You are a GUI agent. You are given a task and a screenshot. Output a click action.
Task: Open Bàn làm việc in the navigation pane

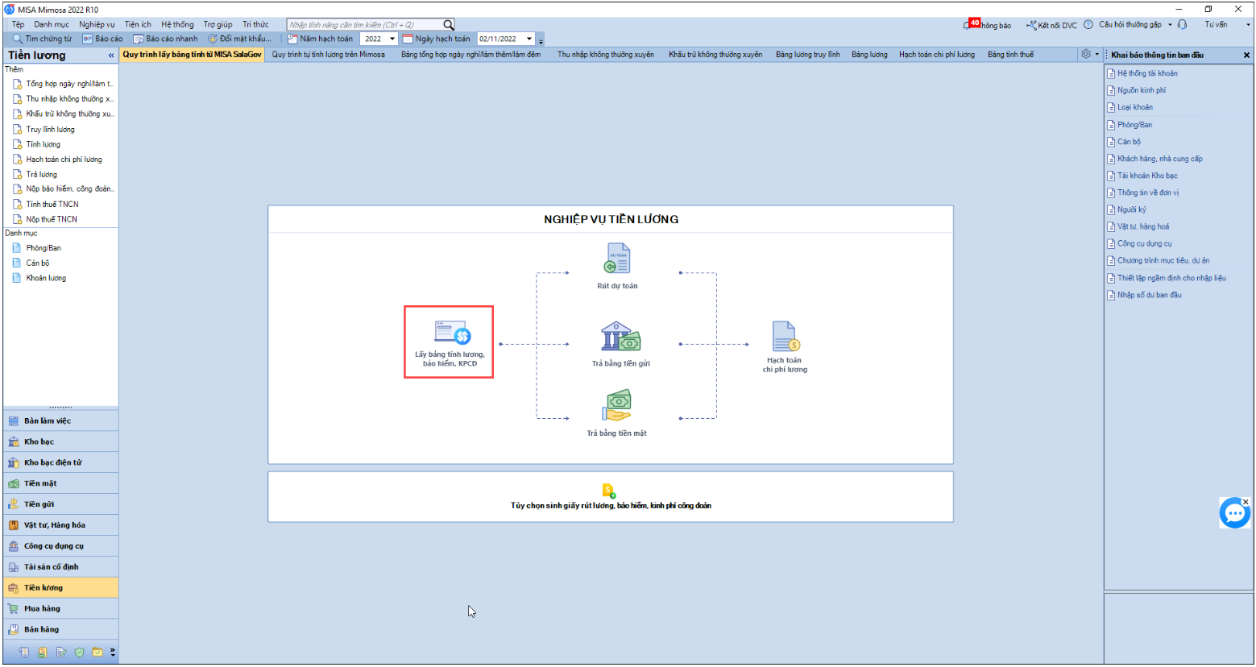60,420
